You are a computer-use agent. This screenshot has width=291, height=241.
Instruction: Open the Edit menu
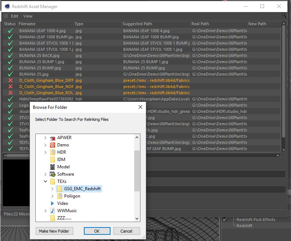(15, 16)
